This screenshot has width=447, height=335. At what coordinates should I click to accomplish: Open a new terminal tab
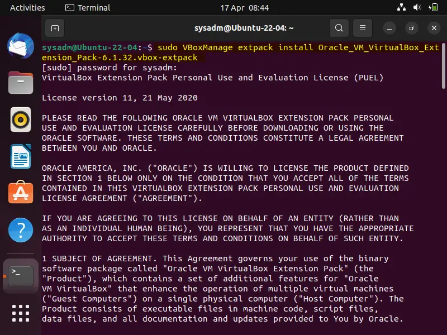(55, 28)
